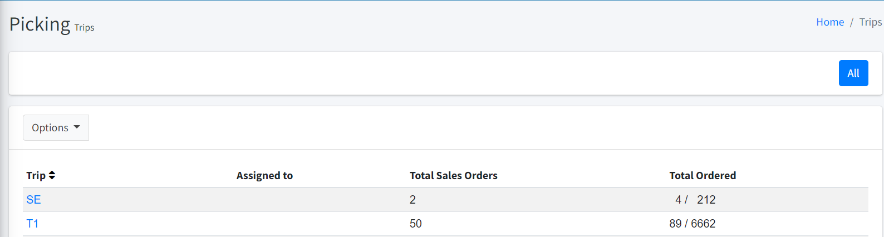Select the Total Sales Orders column header

(x=453, y=176)
